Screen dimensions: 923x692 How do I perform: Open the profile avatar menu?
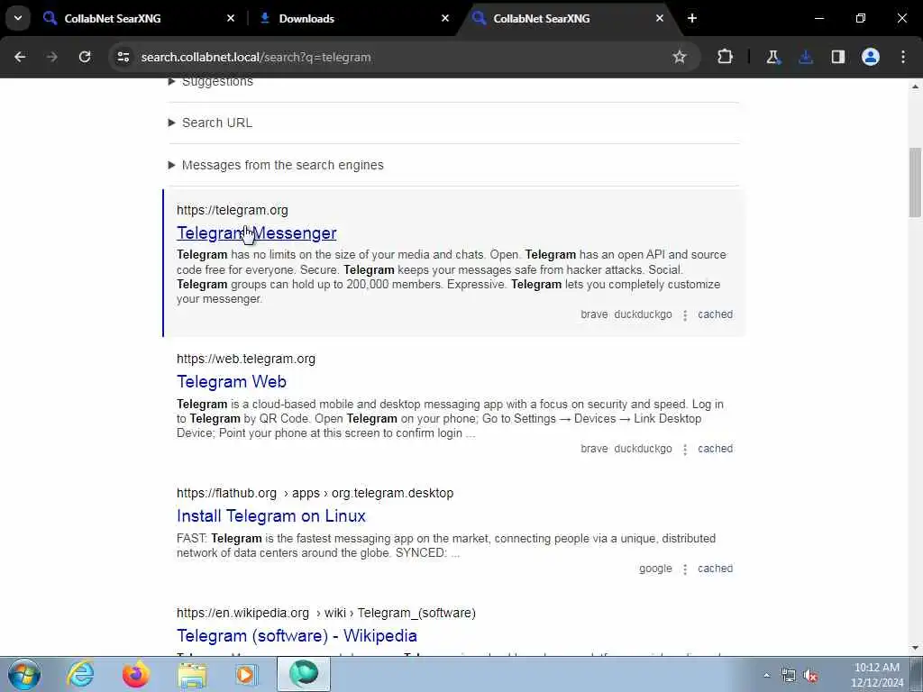click(x=871, y=57)
